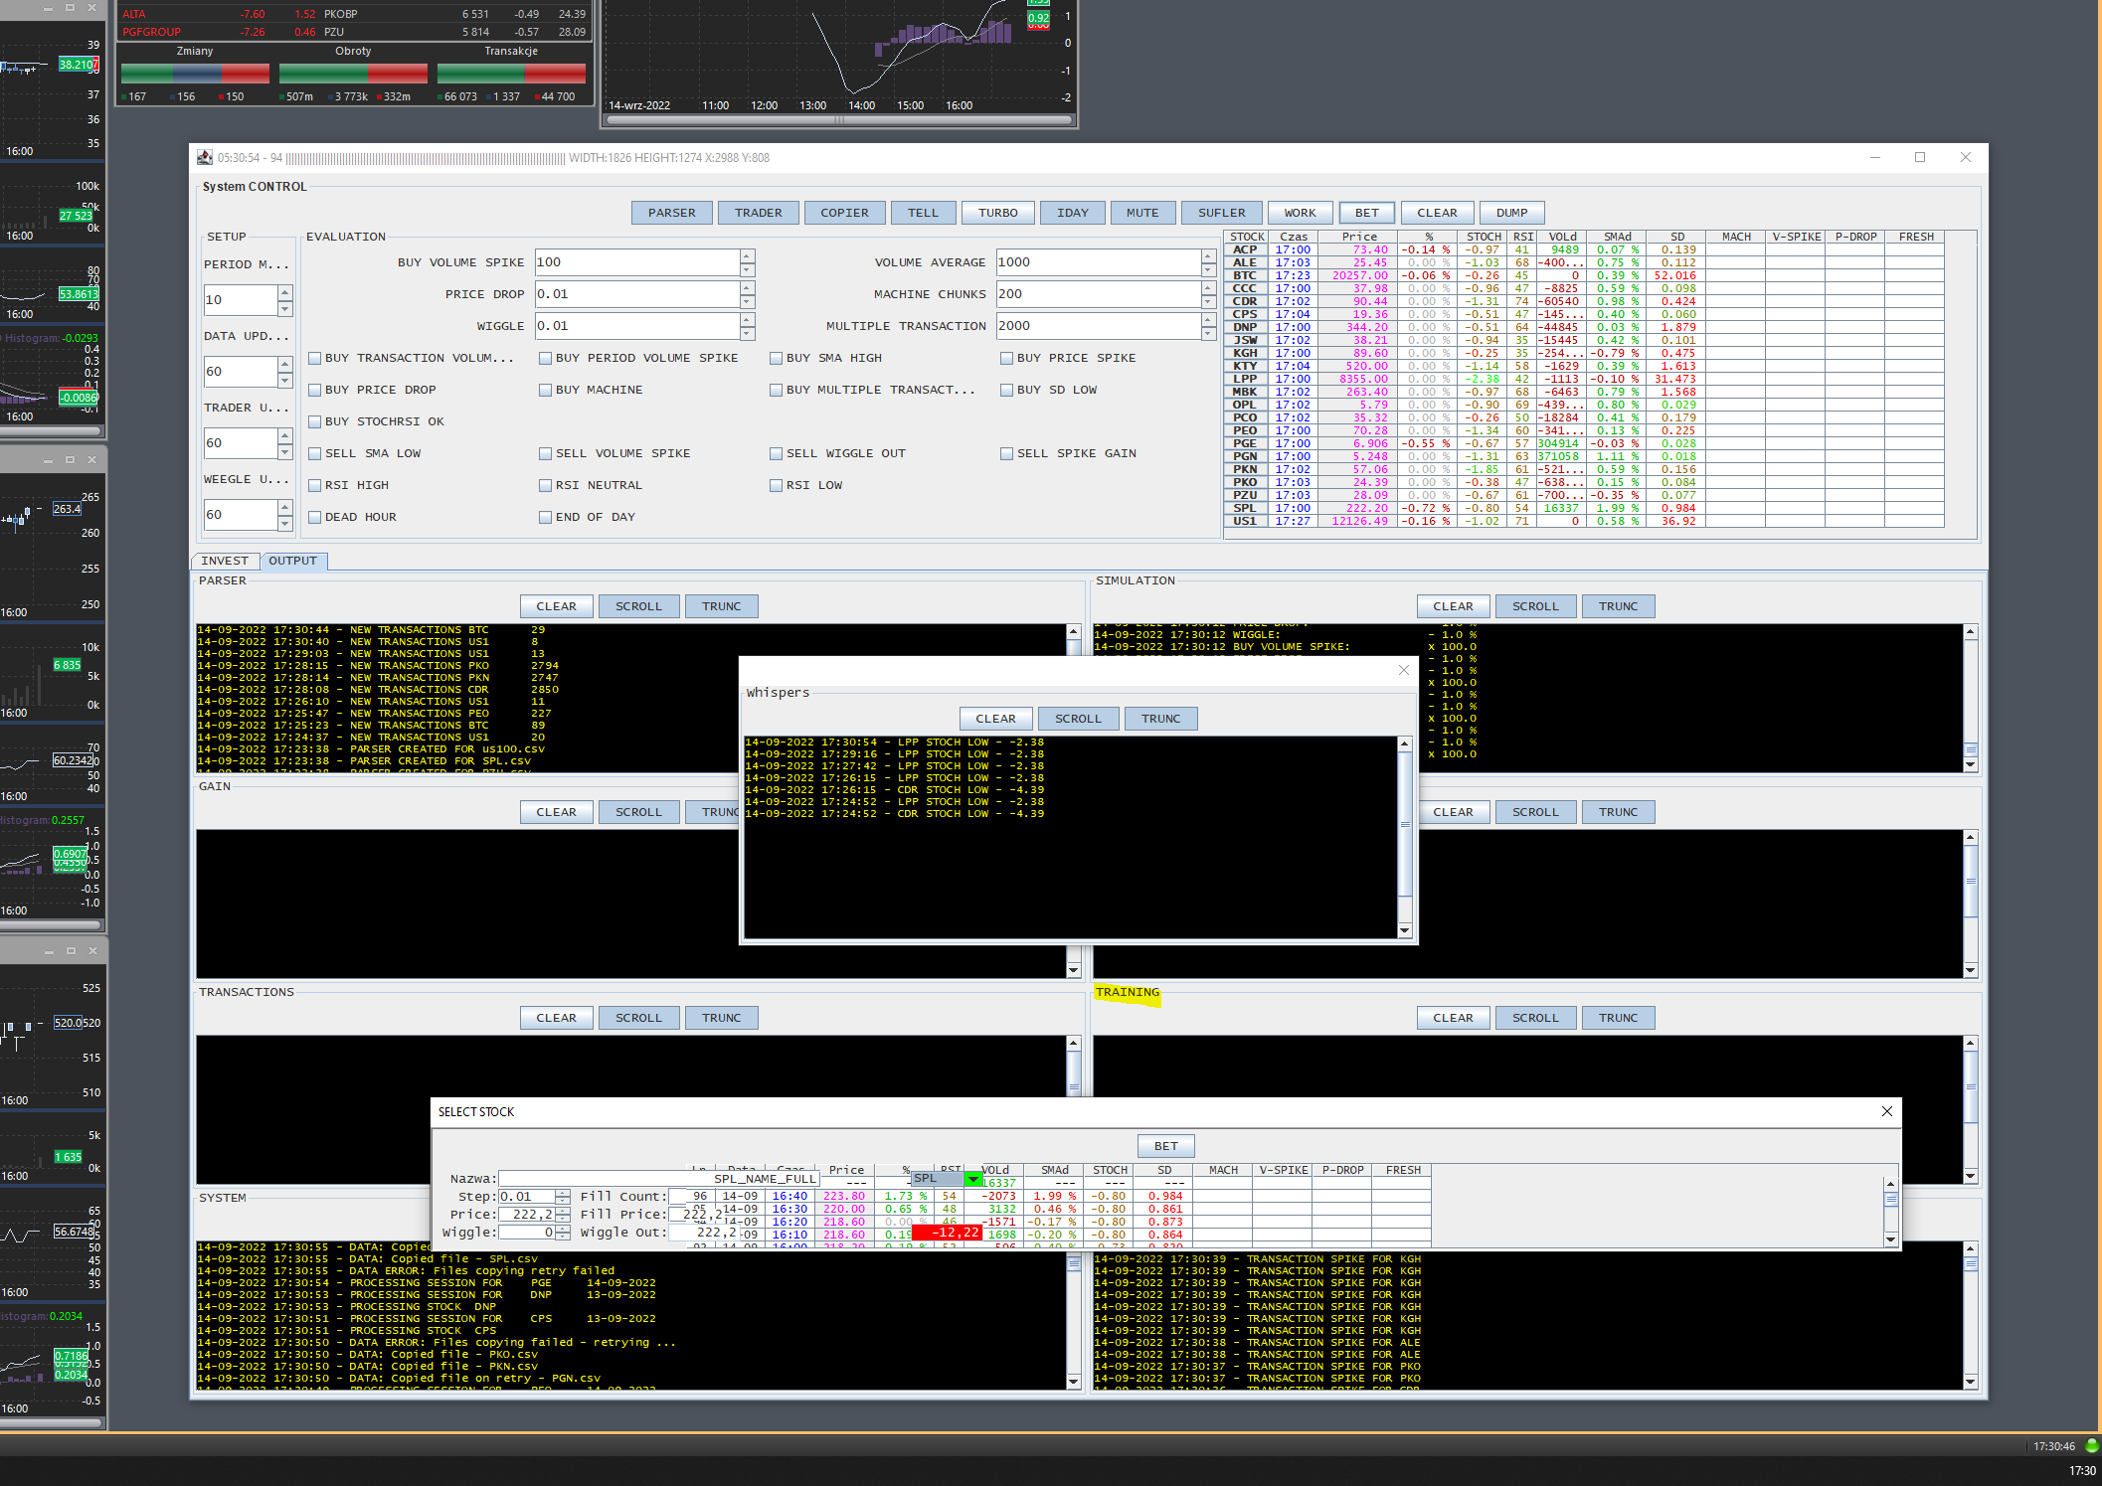Click BET button in SELECT STOCK dialog
This screenshot has height=1486, width=2102.
tap(1165, 1146)
